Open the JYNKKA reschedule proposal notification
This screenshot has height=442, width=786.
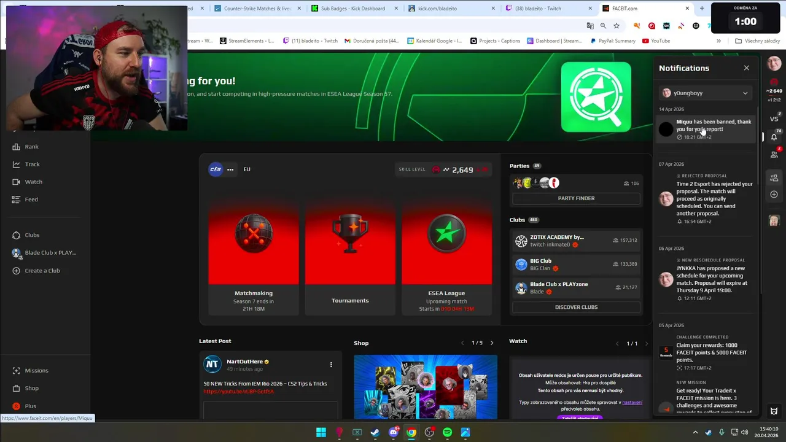(x=706, y=279)
